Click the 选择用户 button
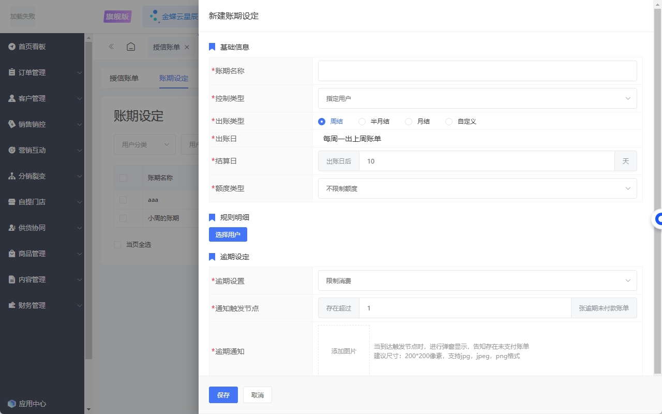Screen dimensions: 662x414 coord(228,234)
